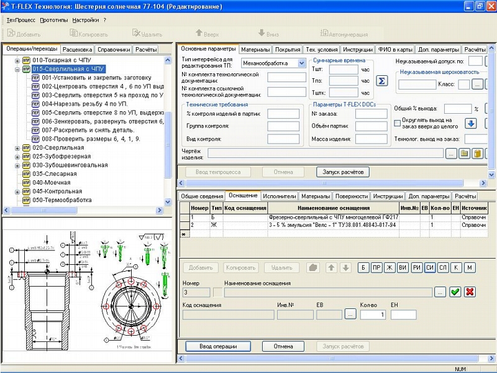This screenshot has width=497, height=373.
Task: Switch to Общие сведения tab
Action: tap(202, 196)
